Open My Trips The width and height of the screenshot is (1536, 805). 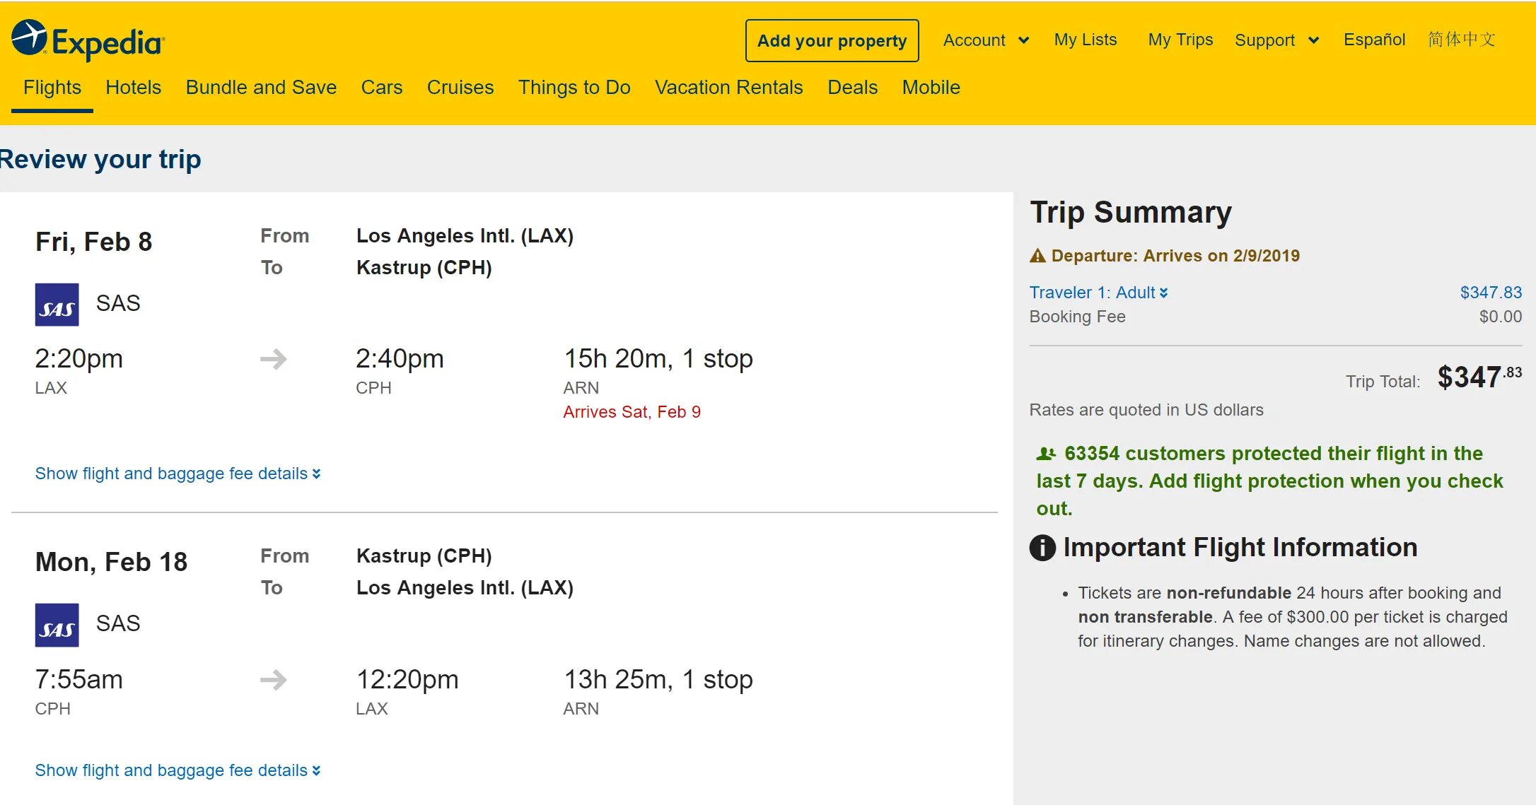[1180, 40]
